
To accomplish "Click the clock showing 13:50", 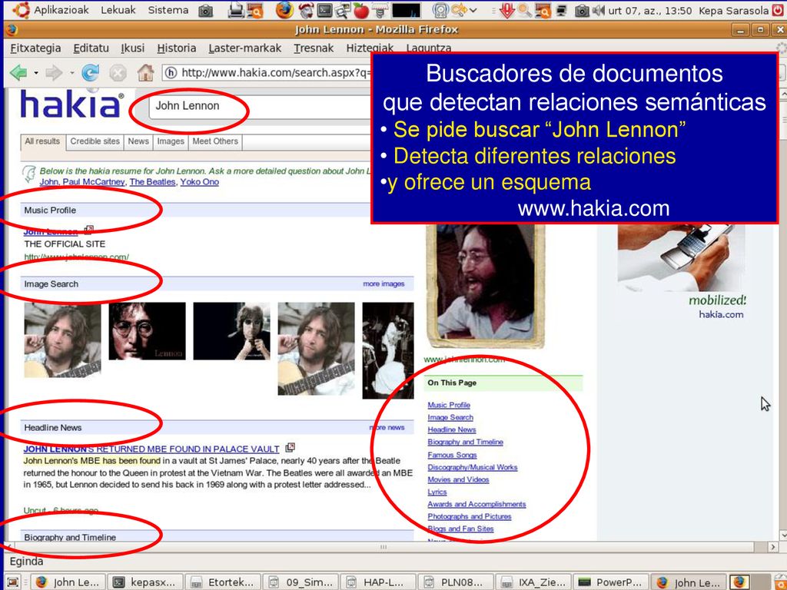I will pyautogui.click(x=650, y=11).
